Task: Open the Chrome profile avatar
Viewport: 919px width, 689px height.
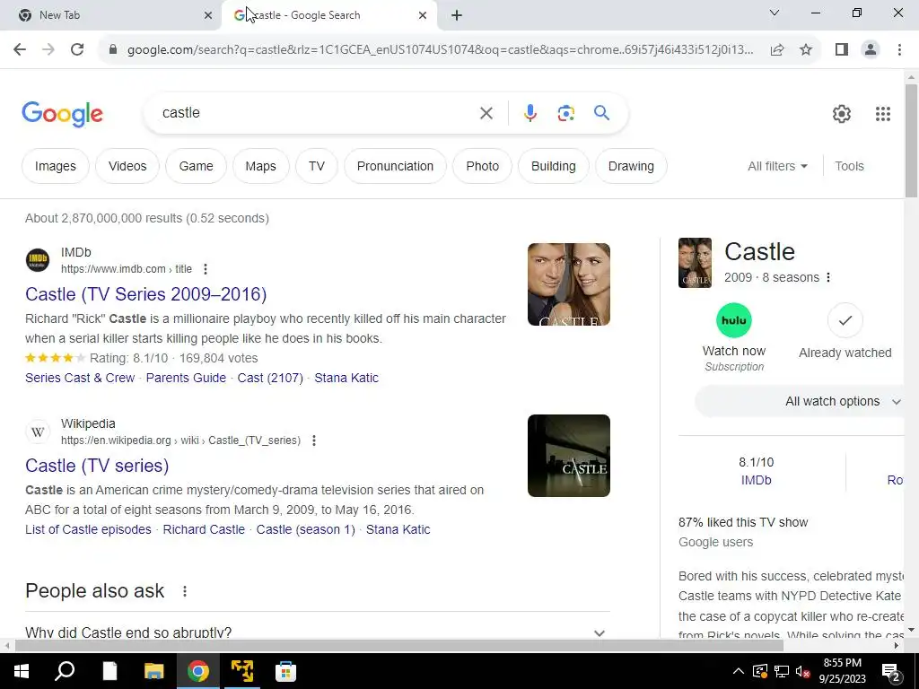Action: pos(871,50)
